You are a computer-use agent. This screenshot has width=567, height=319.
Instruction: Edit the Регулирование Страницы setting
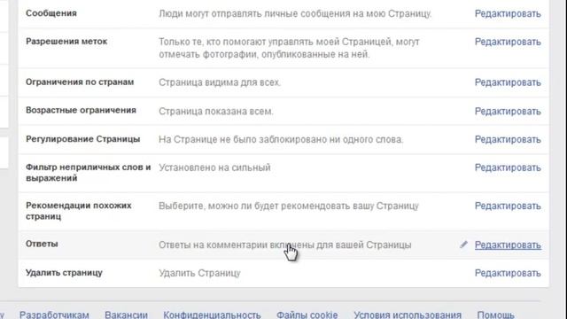point(508,140)
